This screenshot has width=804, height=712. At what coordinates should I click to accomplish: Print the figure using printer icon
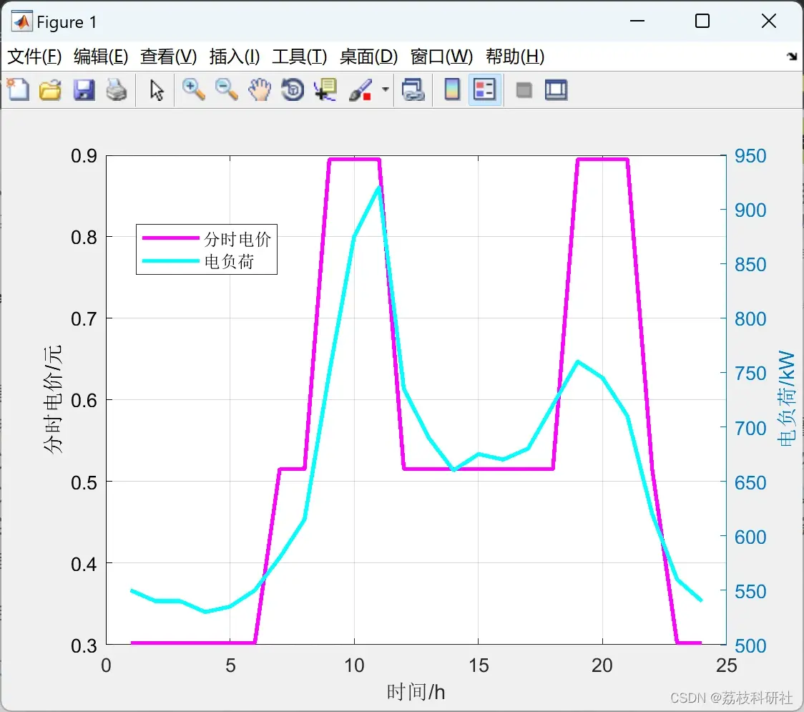pyautogui.click(x=117, y=89)
